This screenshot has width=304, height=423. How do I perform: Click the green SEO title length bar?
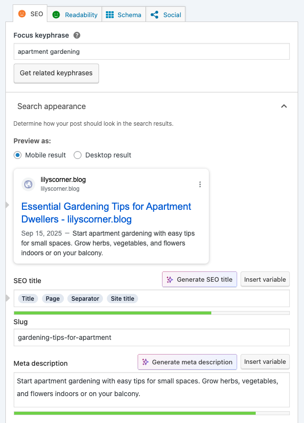click(x=112, y=312)
